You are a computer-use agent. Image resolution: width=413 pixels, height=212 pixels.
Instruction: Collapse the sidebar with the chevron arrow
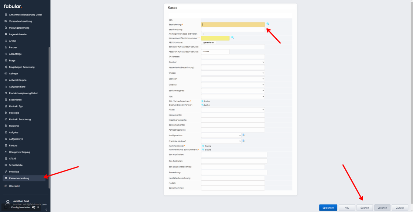pos(46,209)
